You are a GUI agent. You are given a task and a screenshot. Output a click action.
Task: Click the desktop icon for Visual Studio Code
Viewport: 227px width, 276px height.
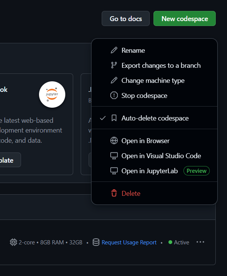[114, 156]
